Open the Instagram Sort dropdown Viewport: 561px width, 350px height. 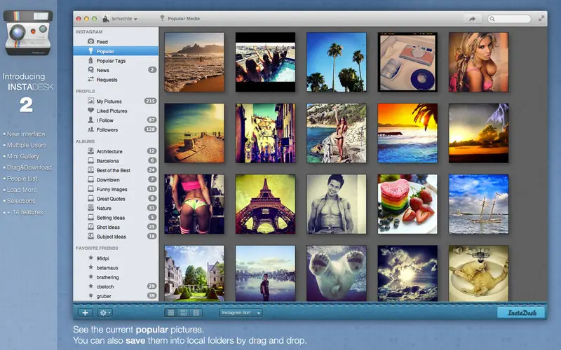241,313
